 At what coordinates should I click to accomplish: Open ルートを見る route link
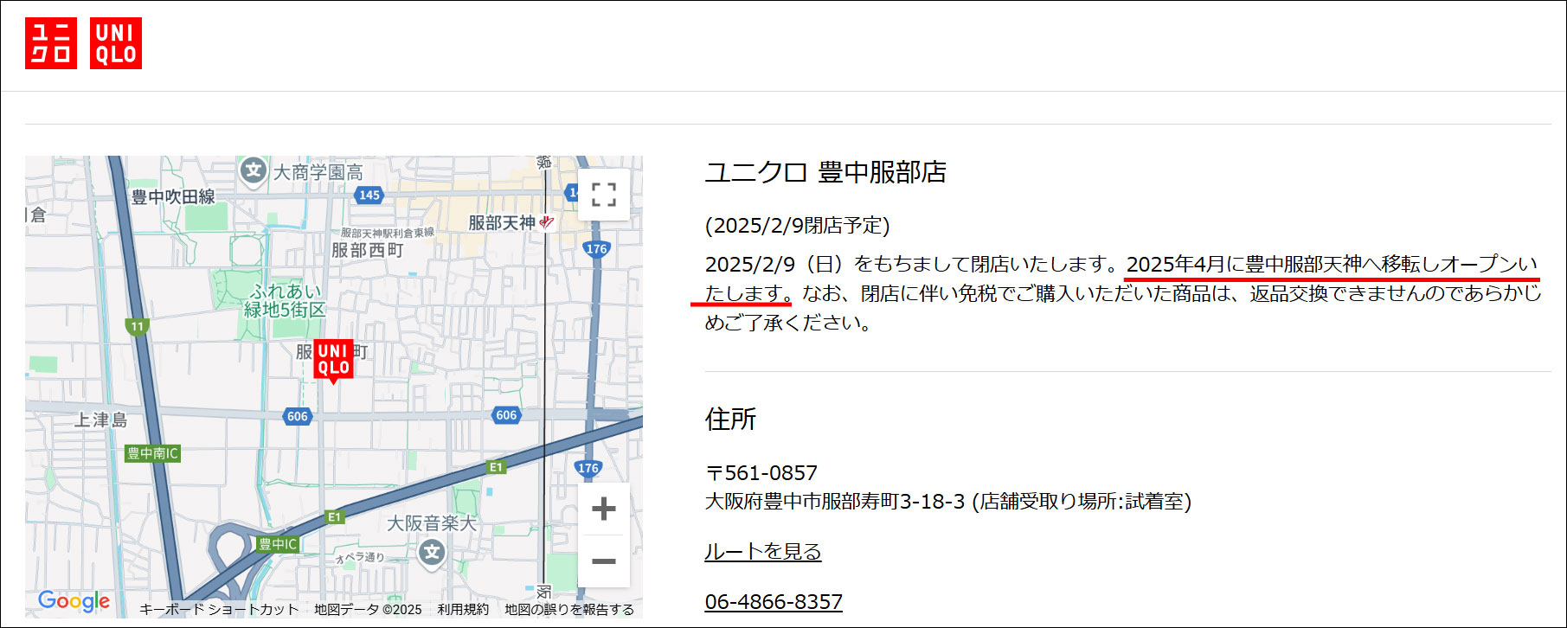click(x=762, y=552)
